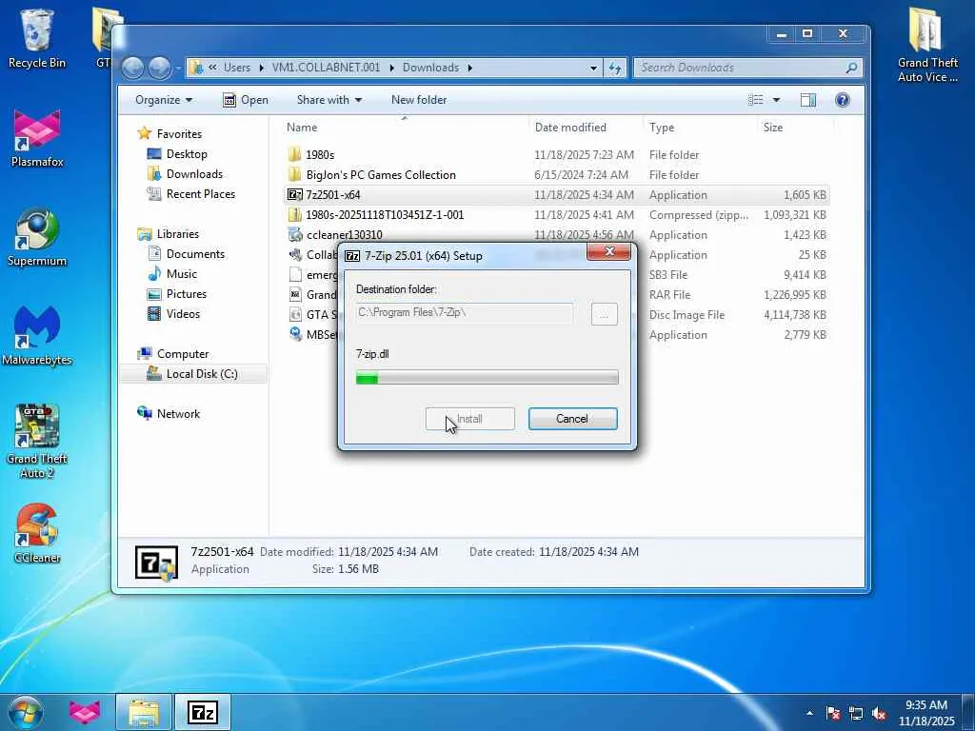Click the Destination folder path field
The width and height of the screenshot is (975, 731).
465,312
